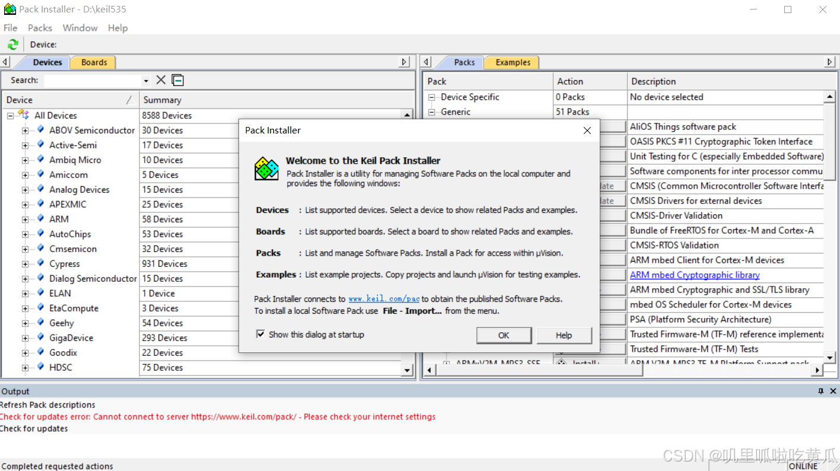Open the File menu
Viewport: 840px width, 471px height.
pyautogui.click(x=11, y=28)
